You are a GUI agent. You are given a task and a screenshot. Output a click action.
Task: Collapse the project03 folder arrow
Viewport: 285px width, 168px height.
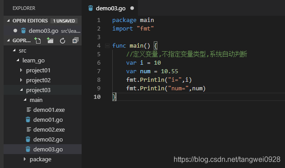click(22, 90)
